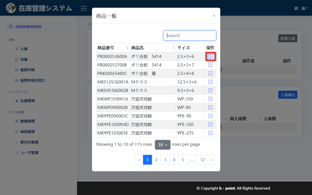
Task: Click plus icon for PRK00025480C row
Action: pyautogui.click(x=210, y=73)
